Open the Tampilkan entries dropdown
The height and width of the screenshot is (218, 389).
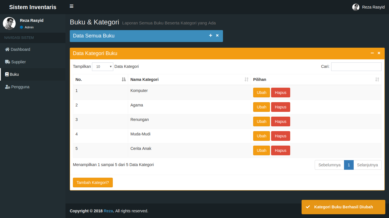(103, 67)
